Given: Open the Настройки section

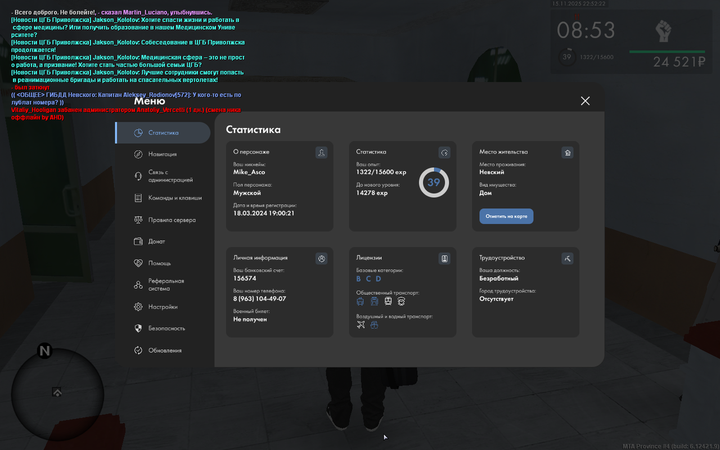Looking at the screenshot, I should [163, 307].
